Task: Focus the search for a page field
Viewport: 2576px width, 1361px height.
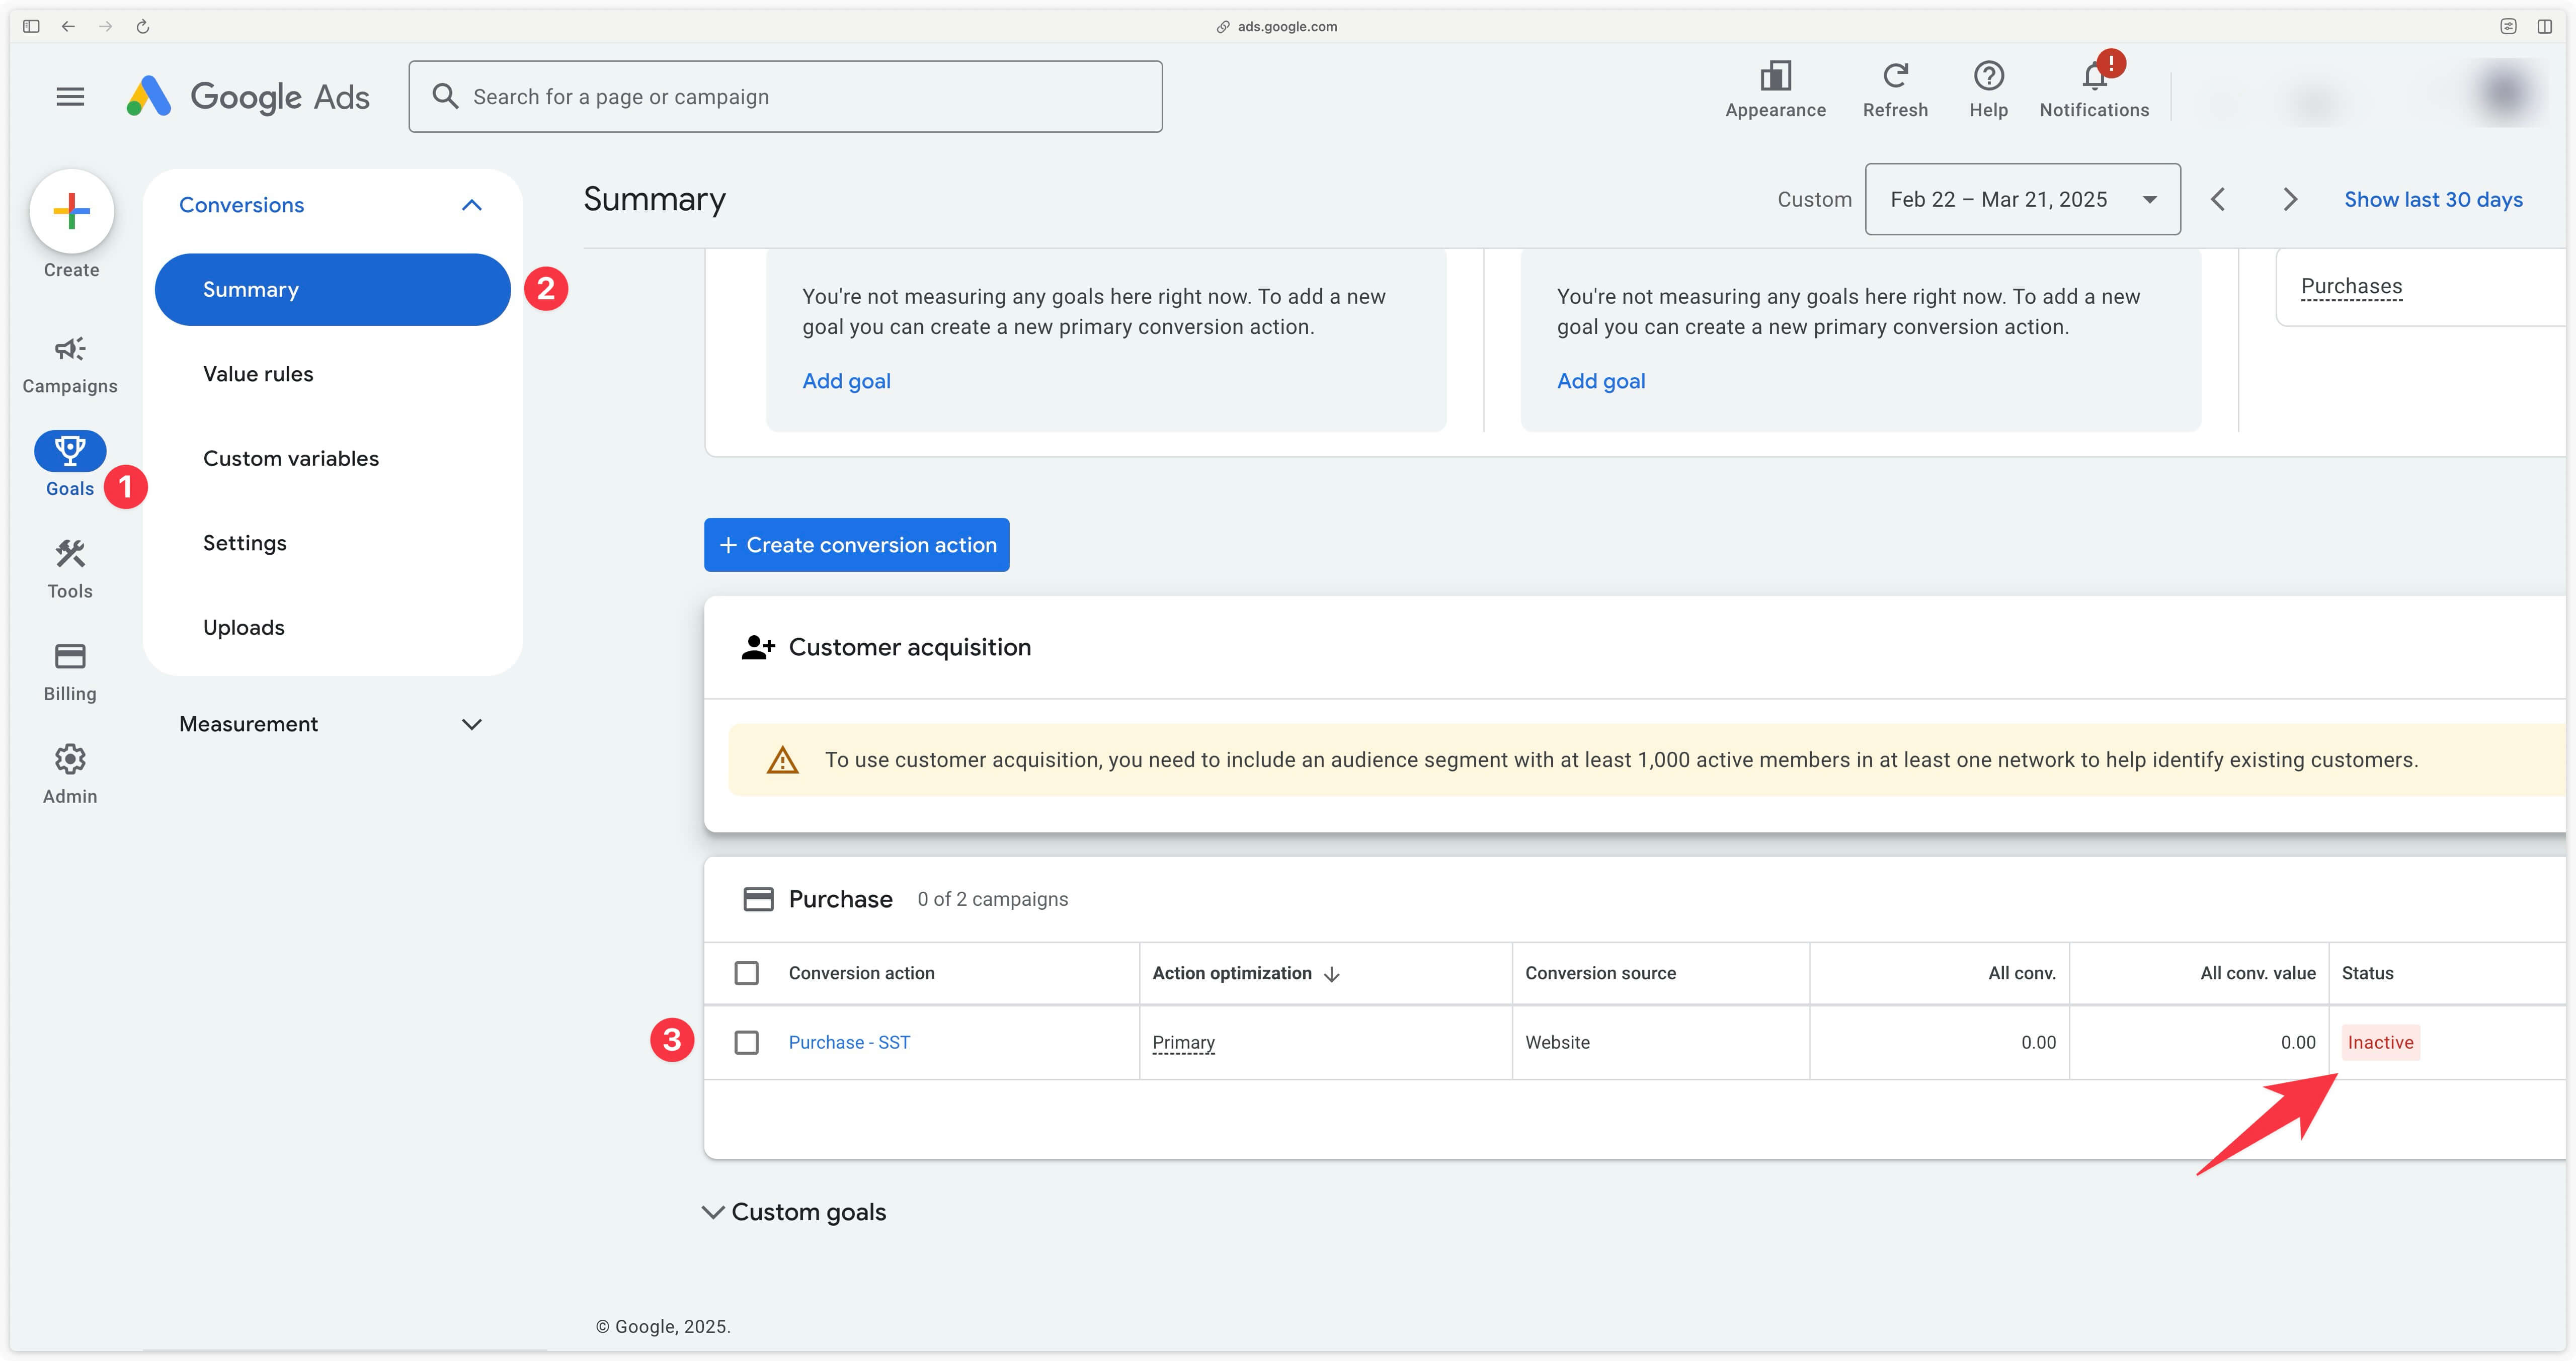Action: click(x=785, y=96)
